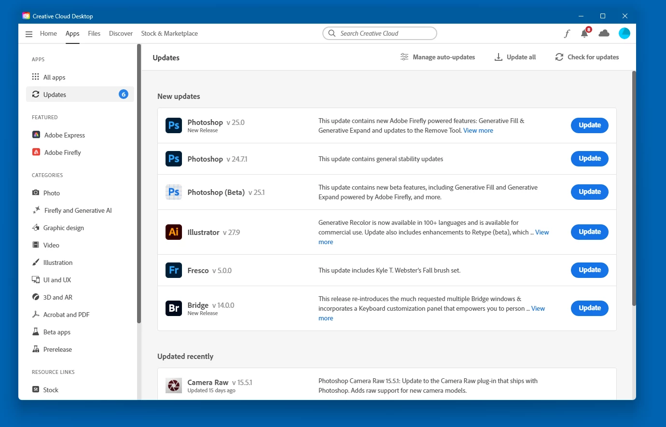Click the Video film icon
Viewport: 666px width, 427px height.
click(36, 245)
